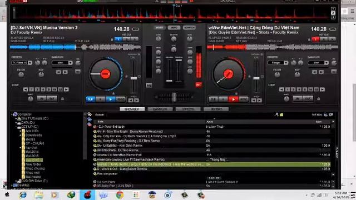Open the SAMPLER tab
Viewport: 356px width, 200px height.
pyautogui.click(x=160, y=109)
